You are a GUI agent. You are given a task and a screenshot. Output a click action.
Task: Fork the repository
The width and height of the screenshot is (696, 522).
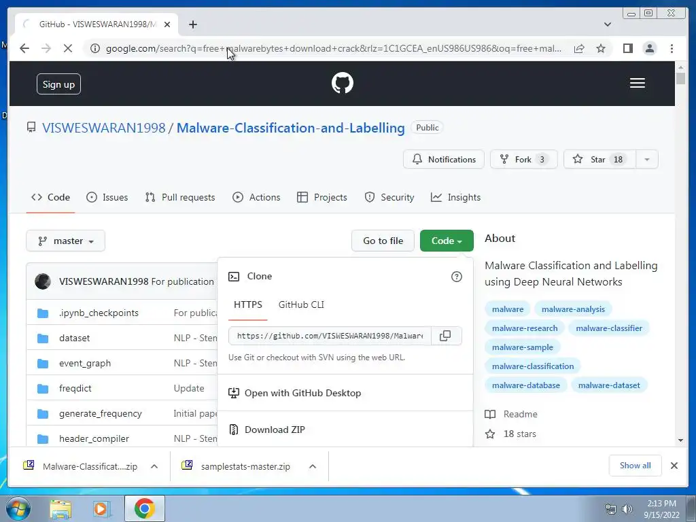(524, 159)
